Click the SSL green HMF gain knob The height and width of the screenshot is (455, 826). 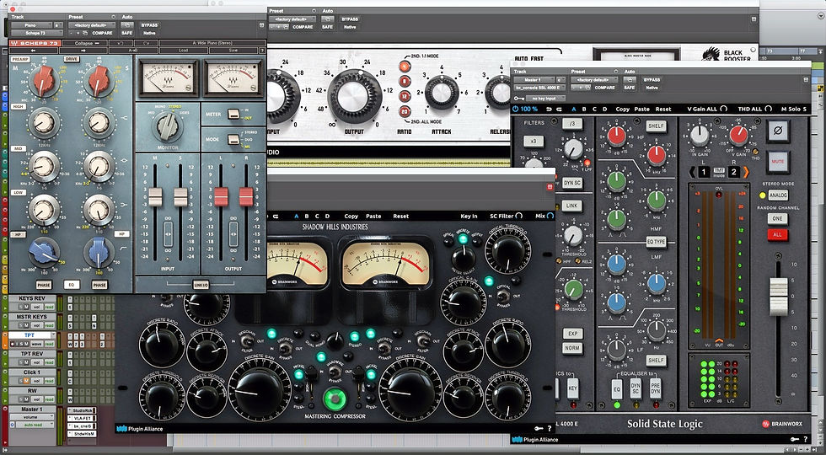pos(616,182)
